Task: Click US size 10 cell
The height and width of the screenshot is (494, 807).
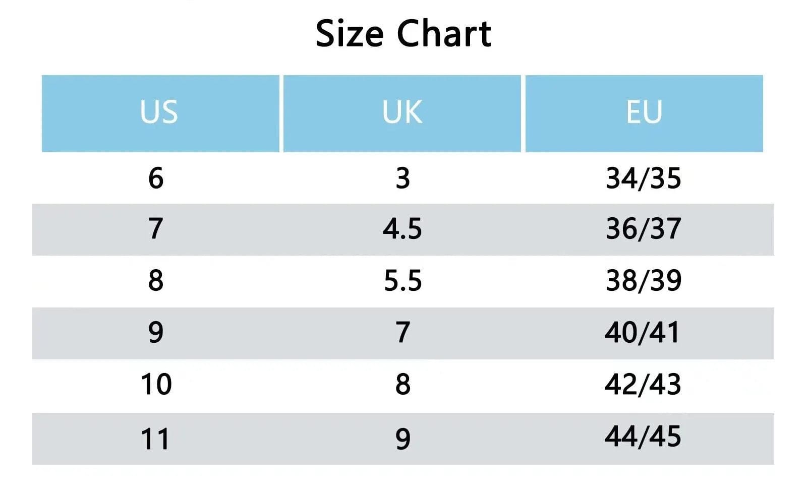Action: (x=156, y=385)
